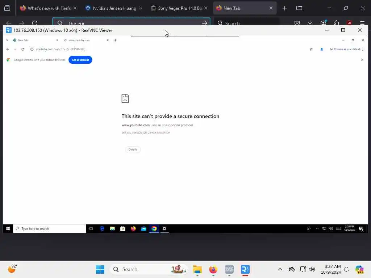Maximize the RealVNC Viewer window

click(x=343, y=30)
